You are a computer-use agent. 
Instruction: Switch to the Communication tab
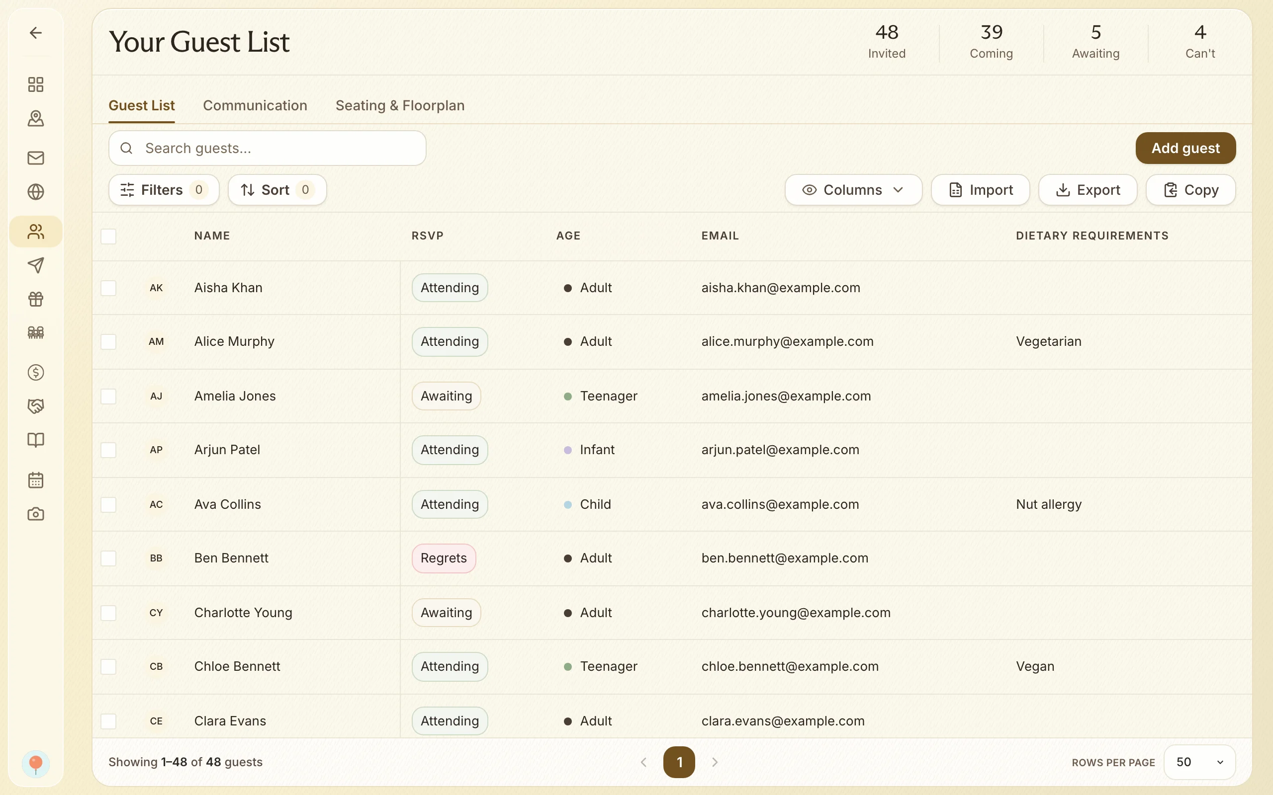point(255,106)
